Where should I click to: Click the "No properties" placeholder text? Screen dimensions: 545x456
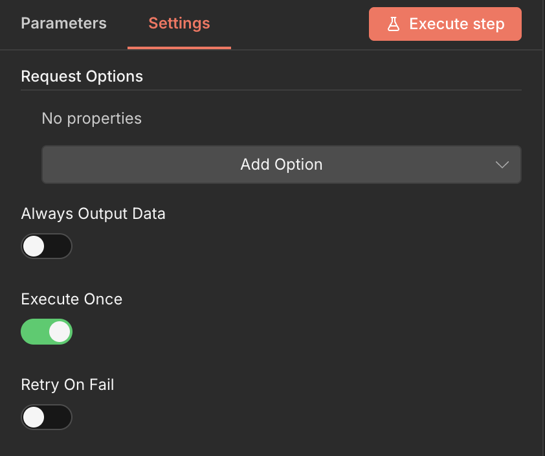click(91, 119)
